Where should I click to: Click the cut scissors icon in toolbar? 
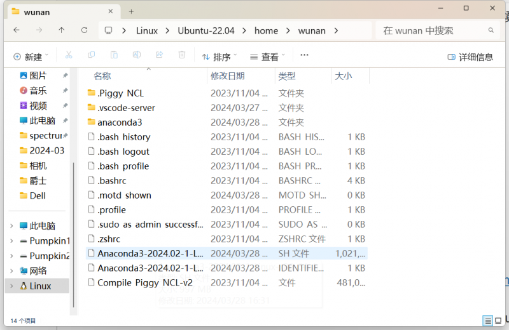[69, 56]
